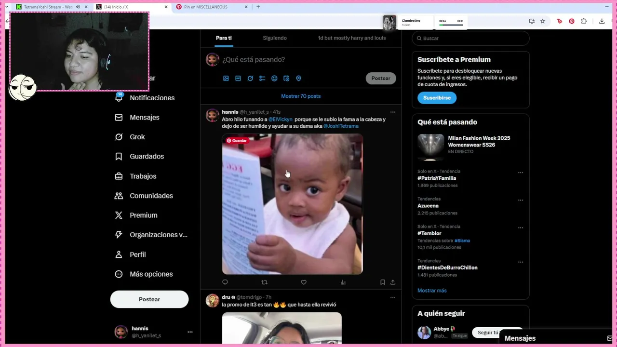Click Suscribirse for Premium

click(437, 98)
